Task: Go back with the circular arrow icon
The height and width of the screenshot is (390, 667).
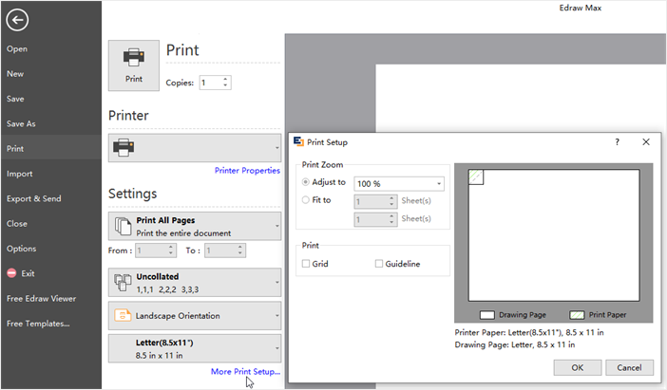Action: point(17,20)
